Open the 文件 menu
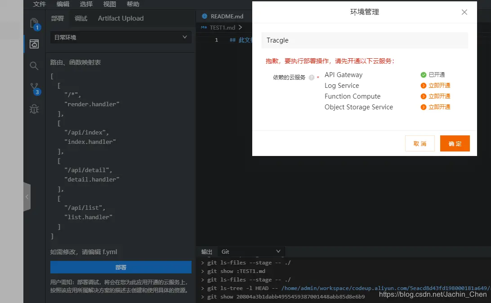491x303 pixels. pos(40,4)
